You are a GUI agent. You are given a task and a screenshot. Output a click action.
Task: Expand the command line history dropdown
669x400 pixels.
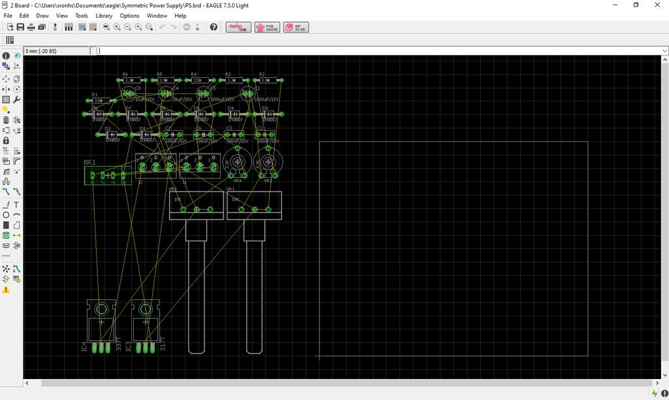coord(664,51)
